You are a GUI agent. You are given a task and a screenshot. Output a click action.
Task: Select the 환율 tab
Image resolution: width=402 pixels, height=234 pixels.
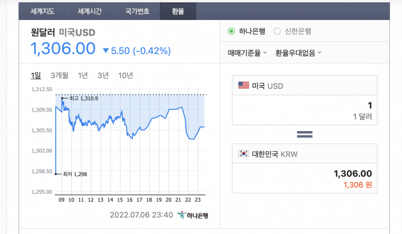178,11
